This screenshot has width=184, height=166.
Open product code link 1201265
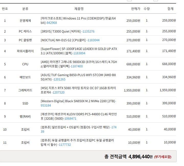tap(60, 79)
